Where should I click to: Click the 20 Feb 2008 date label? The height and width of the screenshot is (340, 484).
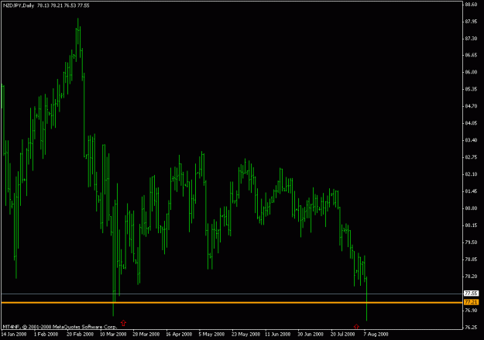(x=81, y=334)
